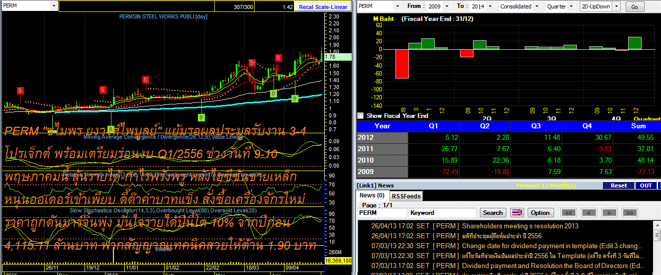This screenshot has width=661, height=275.
Task: Select the 2011 year row header
Action: click(x=382, y=149)
